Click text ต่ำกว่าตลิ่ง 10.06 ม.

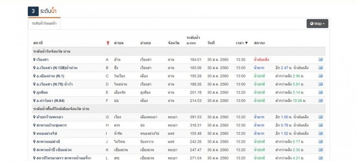click(291, 101)
